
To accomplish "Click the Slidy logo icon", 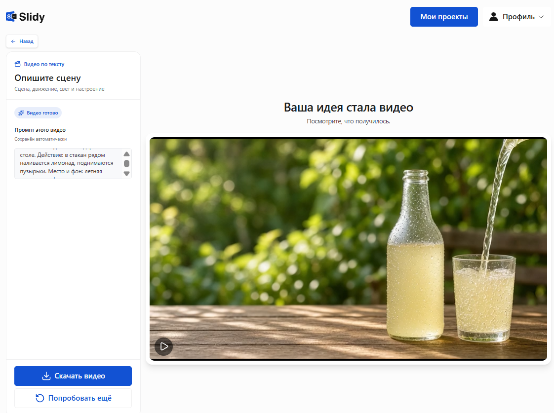I will [11, 17].
